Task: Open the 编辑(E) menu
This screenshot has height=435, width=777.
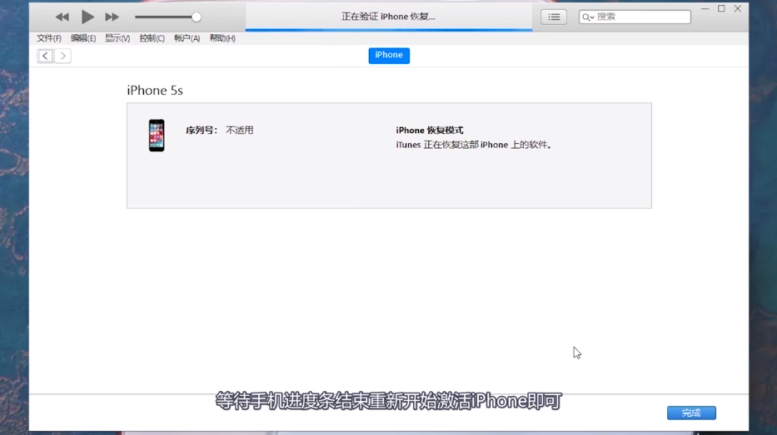Action: pyautogui.click(x=82, y=38)
